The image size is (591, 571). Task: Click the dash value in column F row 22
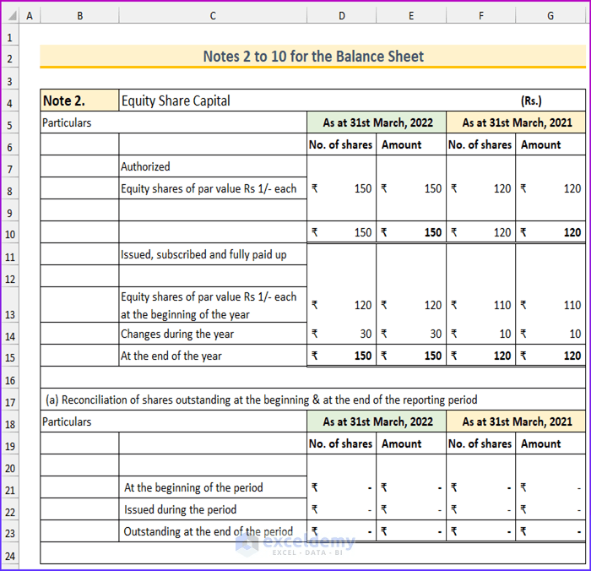click(509, 511)
